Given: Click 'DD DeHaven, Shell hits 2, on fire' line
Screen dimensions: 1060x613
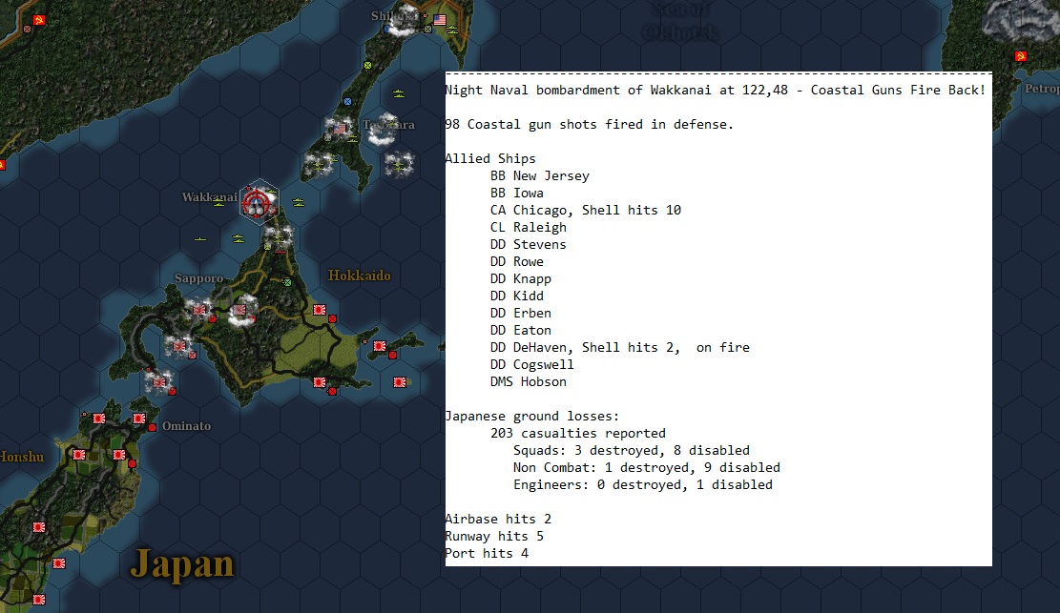Looking at the screenshot, I should point(620,347).
